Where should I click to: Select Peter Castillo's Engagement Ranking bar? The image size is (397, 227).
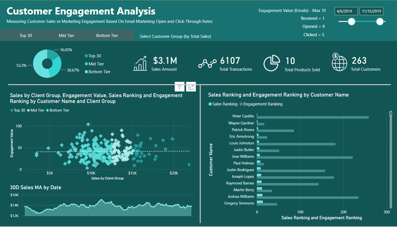[x=313, y=117]
